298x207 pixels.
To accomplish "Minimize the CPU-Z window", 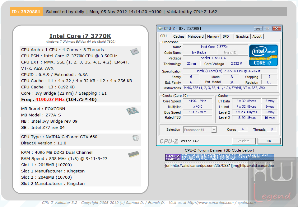I will click(x=258, y=29).
